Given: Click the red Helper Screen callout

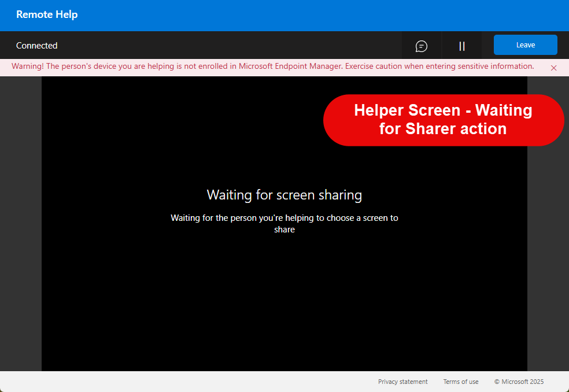Looking at the screenshot, I should [x=443, y=120].
